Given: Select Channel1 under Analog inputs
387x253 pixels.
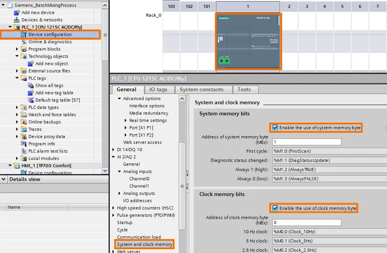Looking at the screenshot, I should (139, 186).
